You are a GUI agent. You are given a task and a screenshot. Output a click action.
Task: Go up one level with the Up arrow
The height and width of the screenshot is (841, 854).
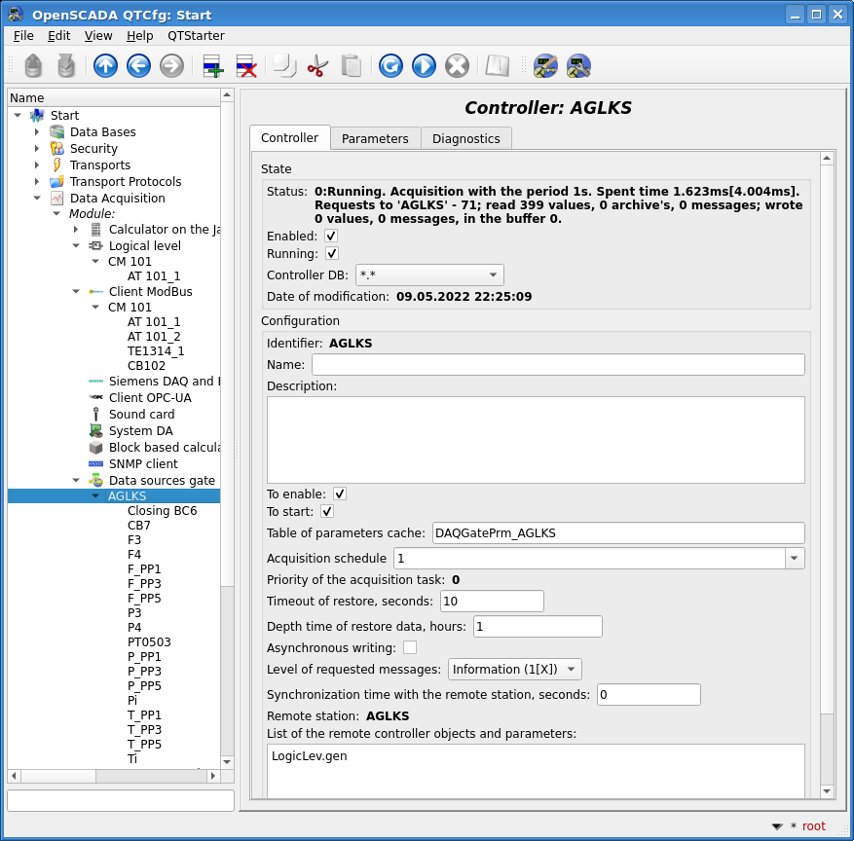click(105, 66)
